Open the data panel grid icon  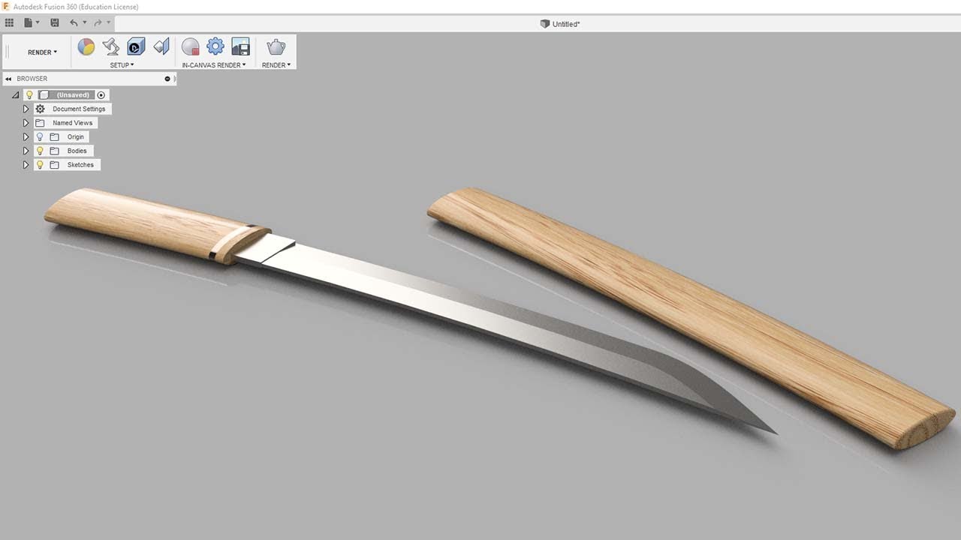tap(9, 23)
